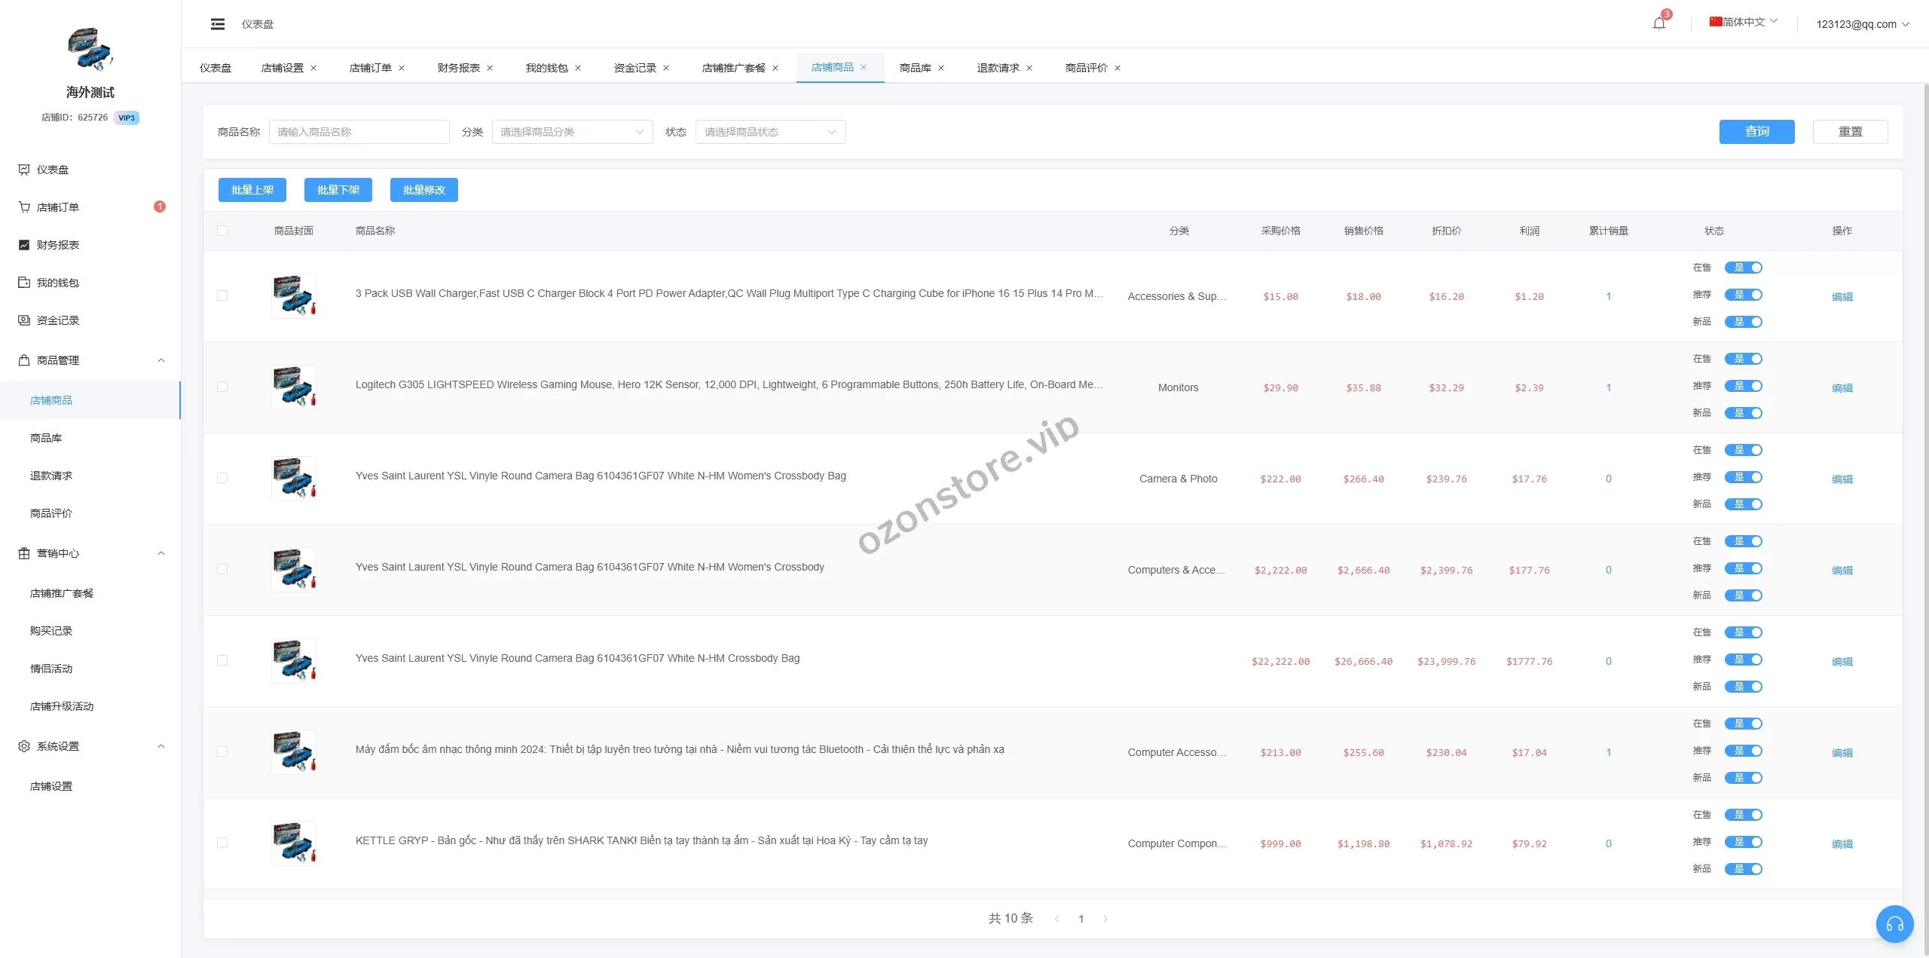Open the 简体中文 language selector
1929x958 pixels.
[1743, 22]
